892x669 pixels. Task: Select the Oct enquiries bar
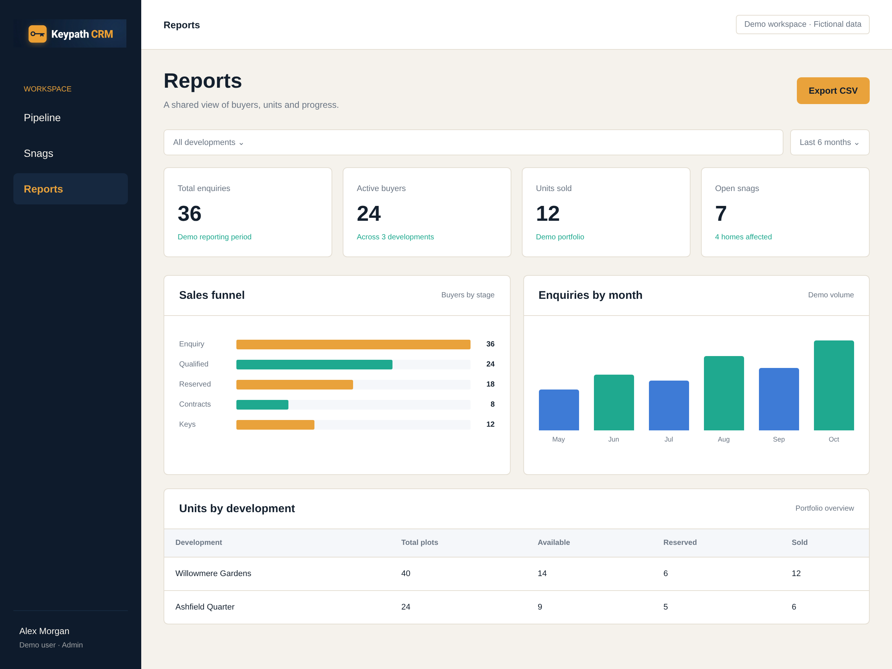click(834, 385)
